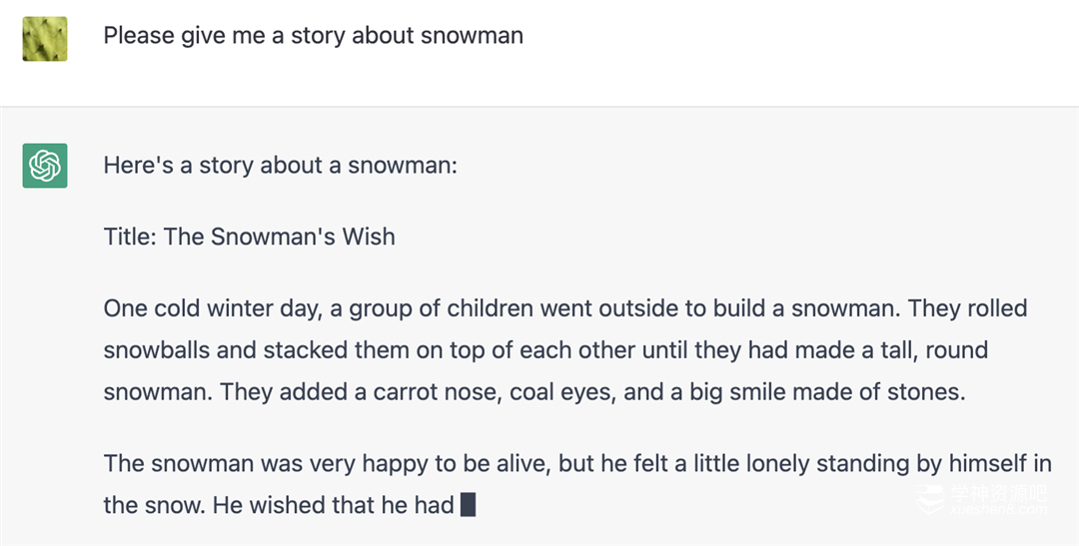
Task: Click the word 'snowman' in the user prompt
Action: pos(472,36)
